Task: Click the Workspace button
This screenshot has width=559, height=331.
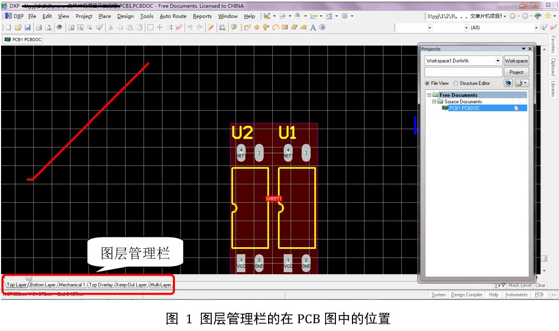Action: (x=517, y=61)
